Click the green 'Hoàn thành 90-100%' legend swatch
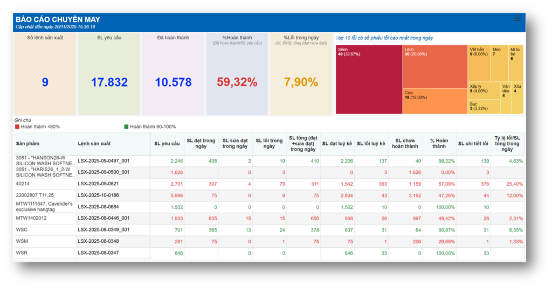This screenshot has width=552, height=288. click(x=126, y=127)
